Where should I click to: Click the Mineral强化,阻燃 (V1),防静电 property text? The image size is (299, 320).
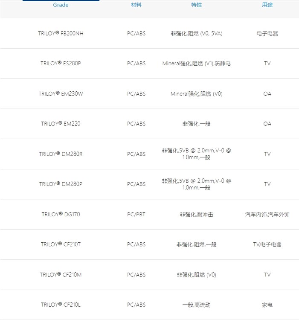[196, 63]
